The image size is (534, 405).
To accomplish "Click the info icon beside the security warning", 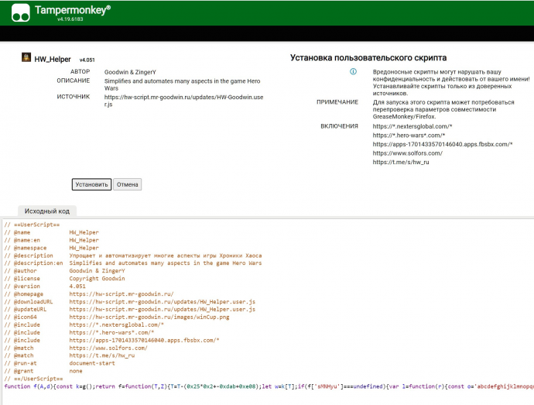I will tap(353, 71).
